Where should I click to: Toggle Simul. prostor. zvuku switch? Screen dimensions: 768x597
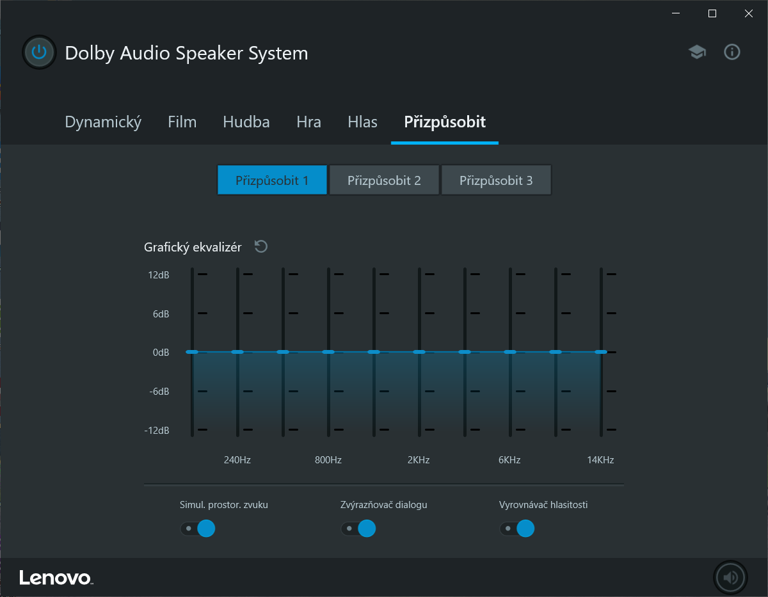[x=198, y=529]
